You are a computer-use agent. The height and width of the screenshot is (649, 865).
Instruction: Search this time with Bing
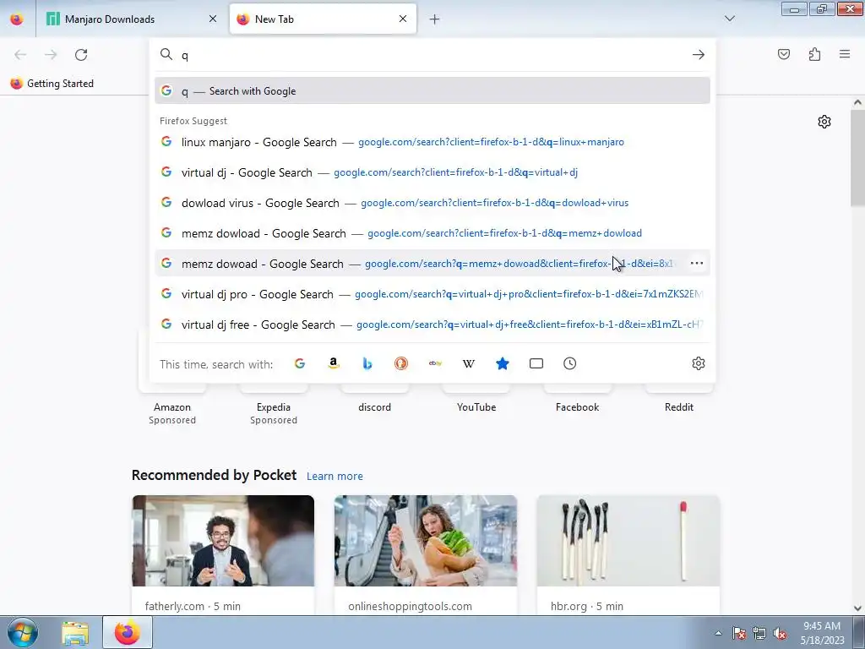click(367, 363)
